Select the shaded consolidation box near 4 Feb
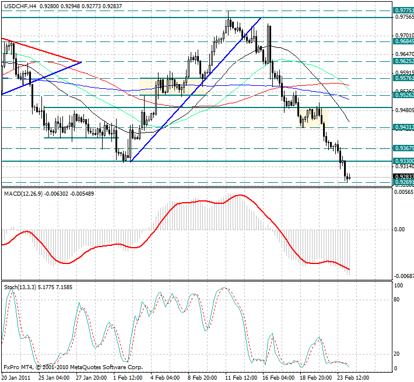This screenshot has width=414, height=382. [172, 86]
